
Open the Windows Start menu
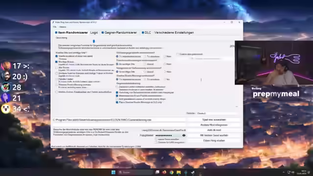tap(113, 172)
